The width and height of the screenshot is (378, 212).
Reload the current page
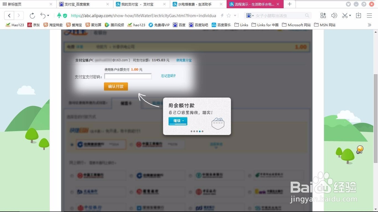coord(32,15)
